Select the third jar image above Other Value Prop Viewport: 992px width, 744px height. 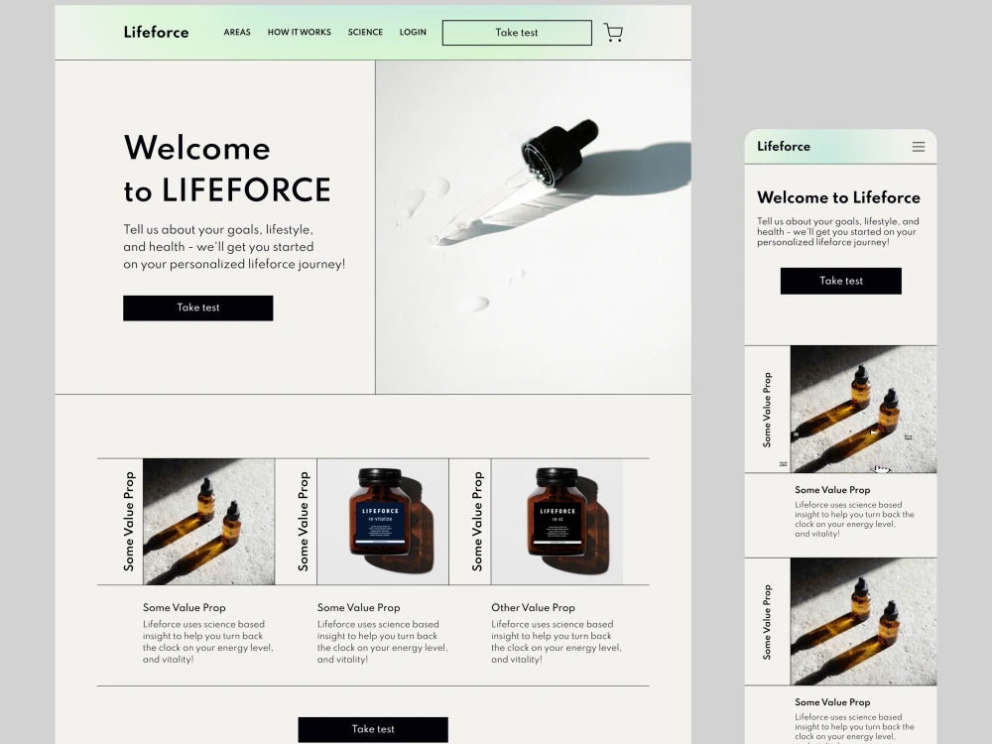[x=557, y=522]
